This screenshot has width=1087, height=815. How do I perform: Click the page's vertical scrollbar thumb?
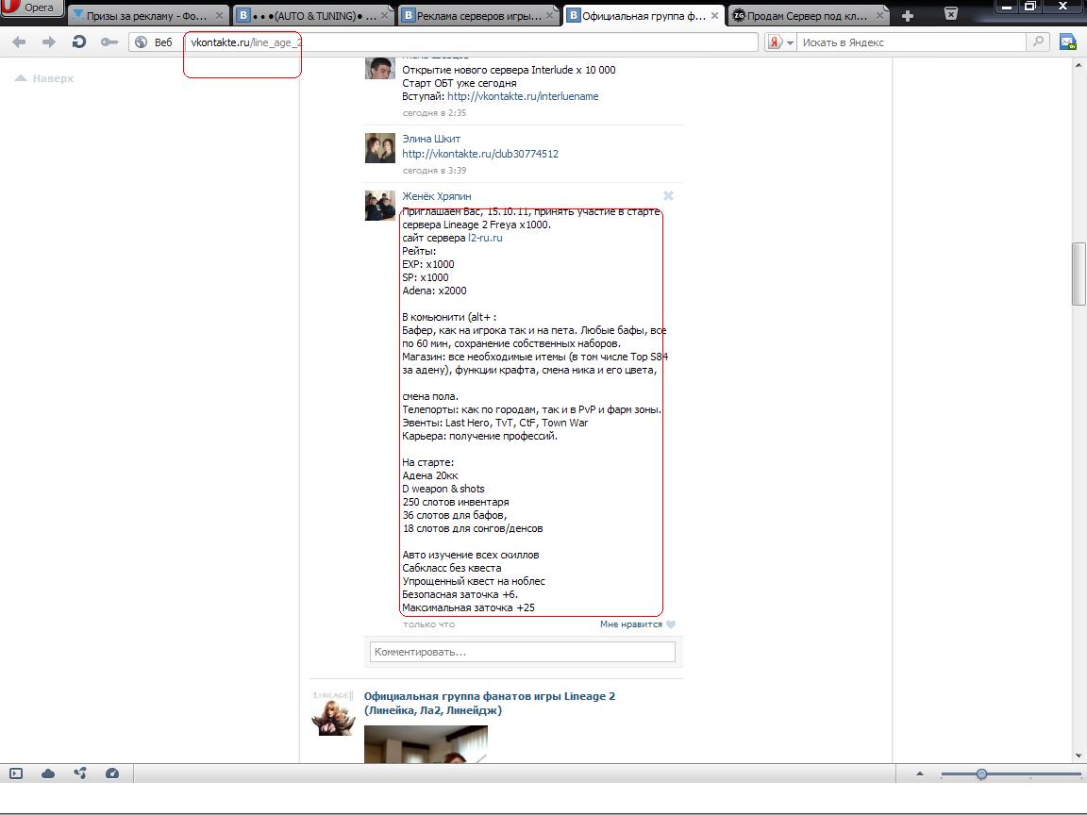(x=1078, y=274)
